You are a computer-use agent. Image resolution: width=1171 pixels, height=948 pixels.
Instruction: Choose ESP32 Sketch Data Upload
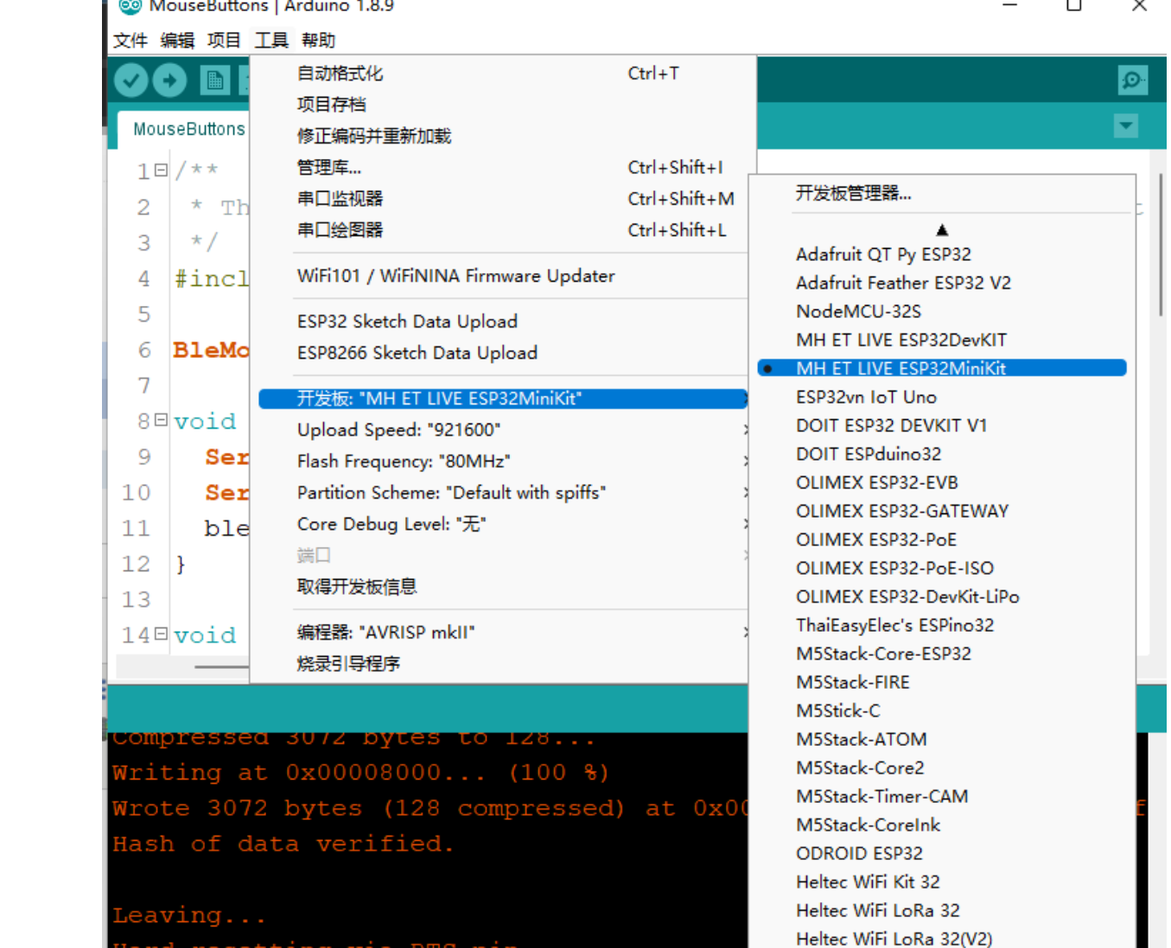[x=503, y=321]
